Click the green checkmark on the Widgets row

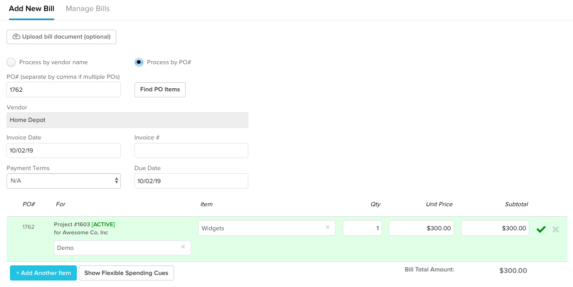pyautogui.click(x=541, y=229)
